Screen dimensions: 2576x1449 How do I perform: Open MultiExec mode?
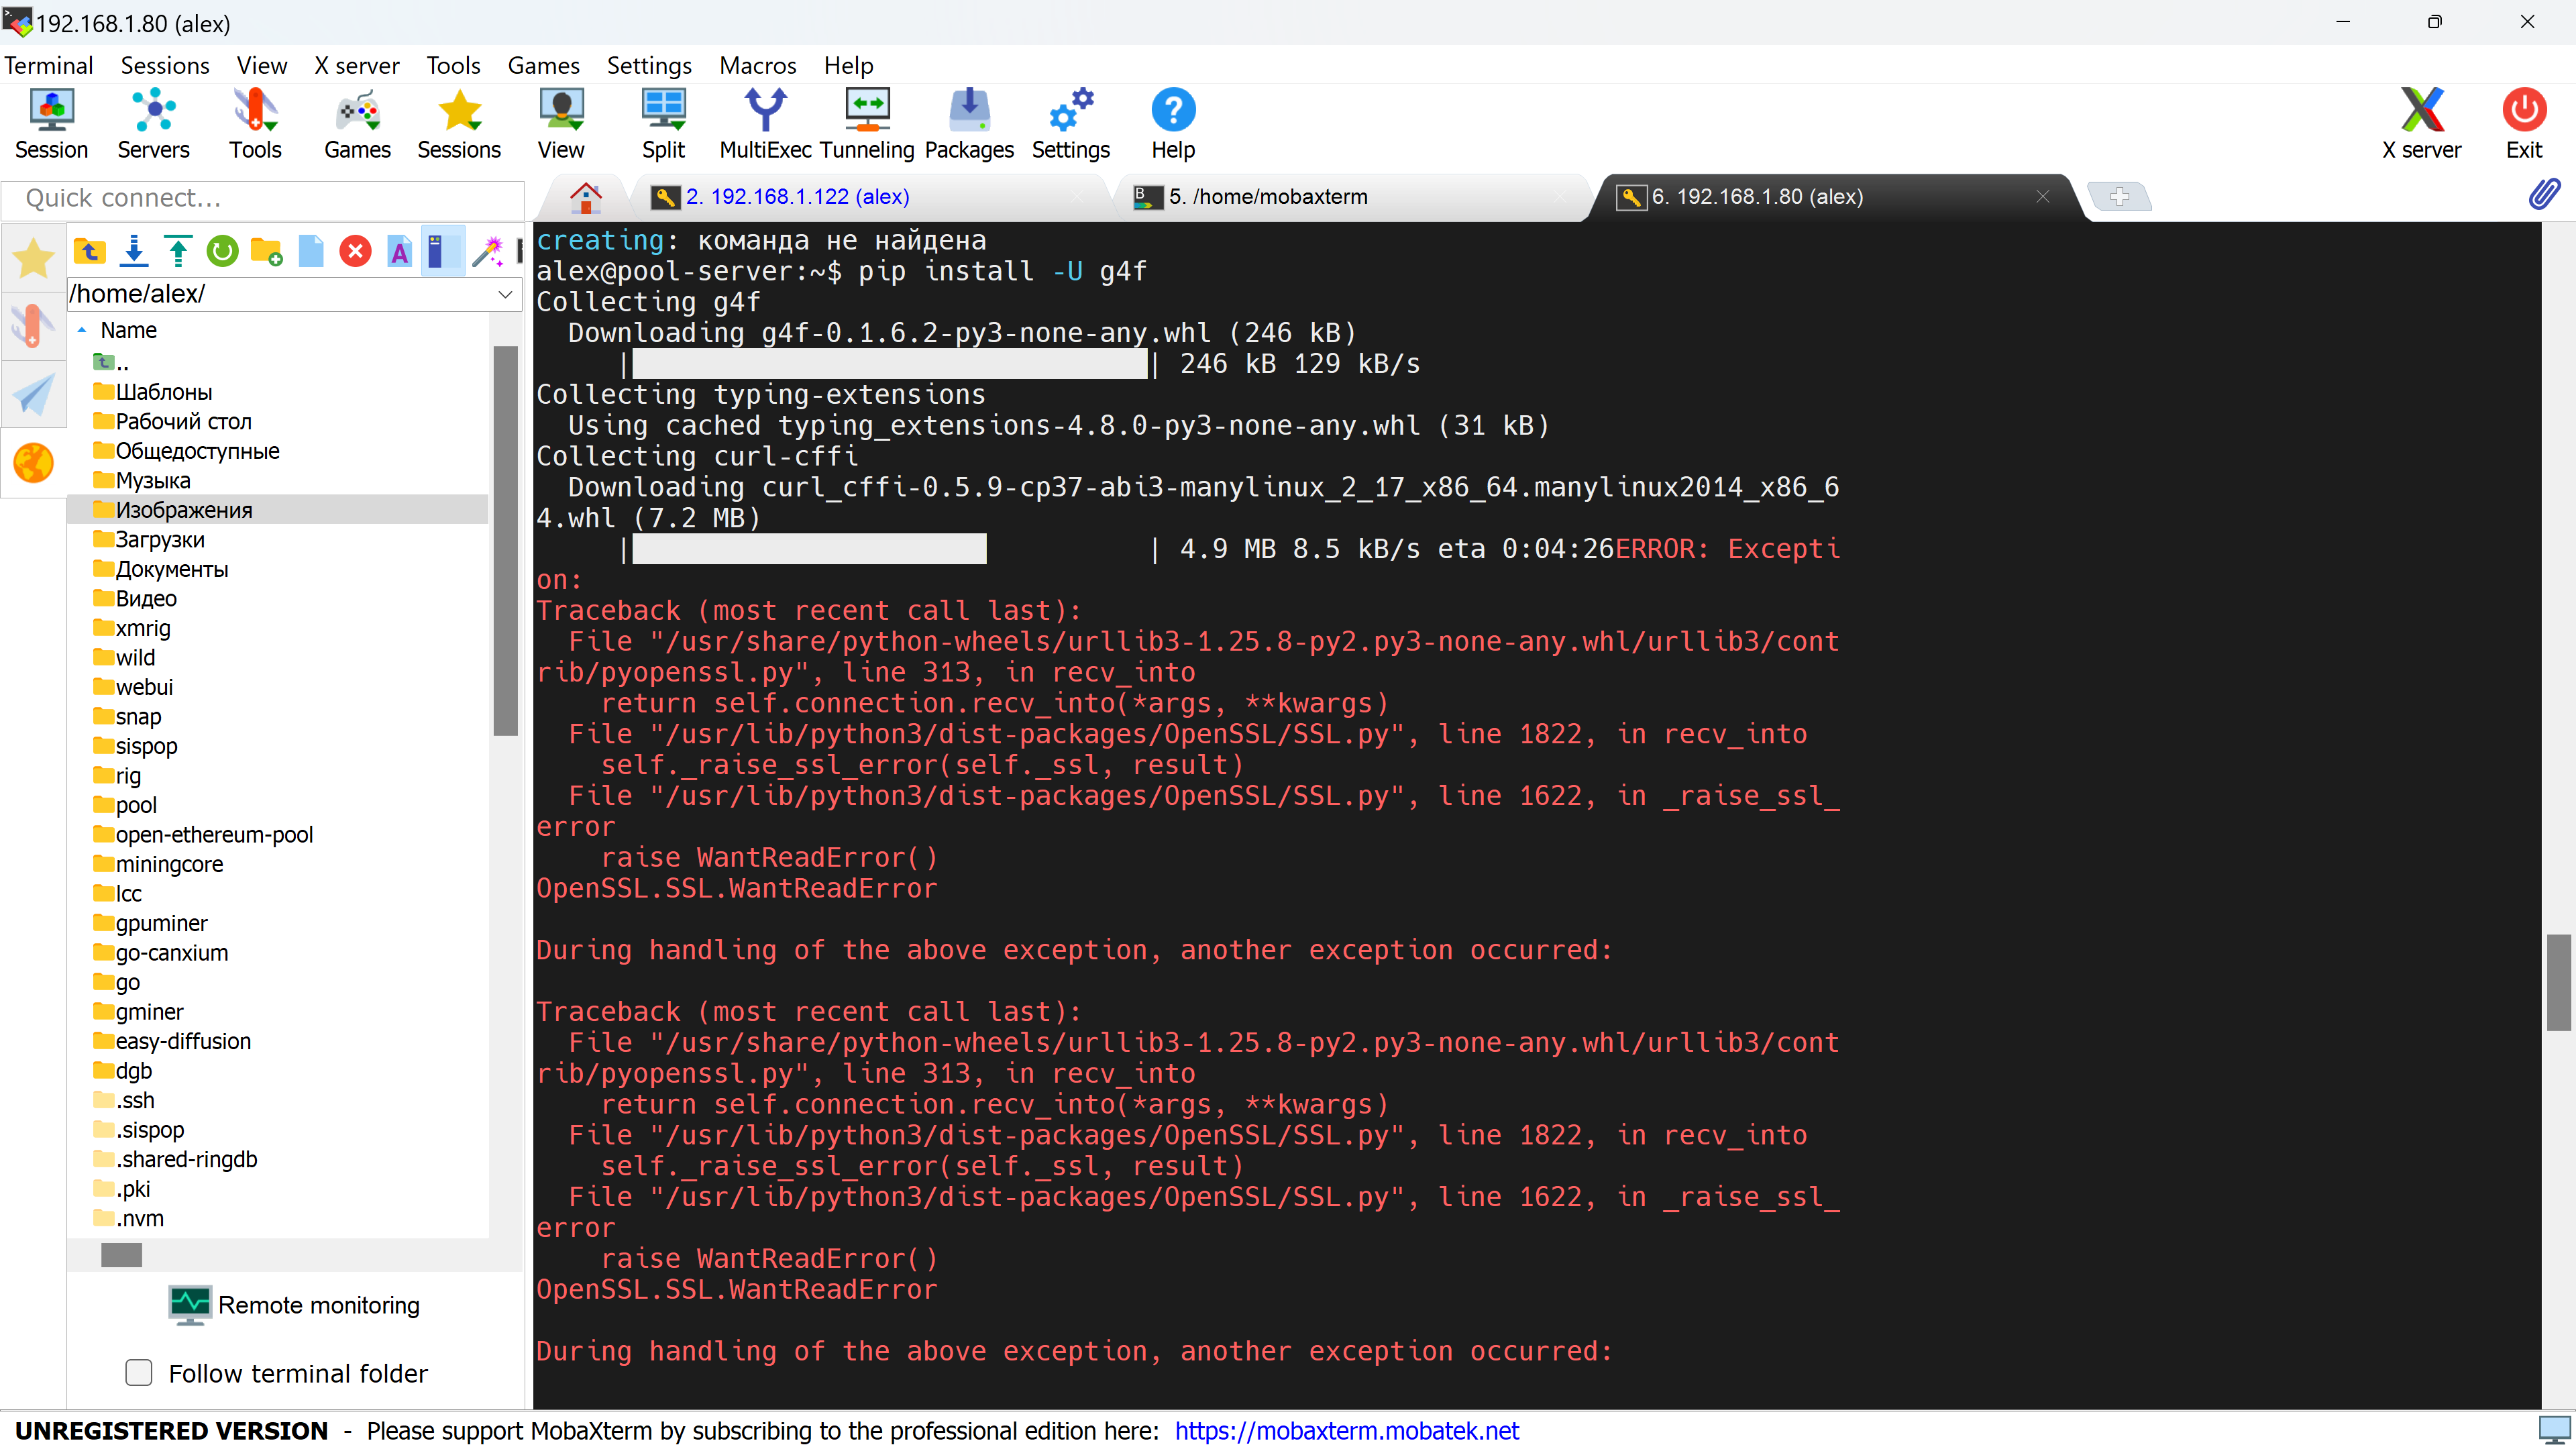pyautogui.click(x=765, y=122)
